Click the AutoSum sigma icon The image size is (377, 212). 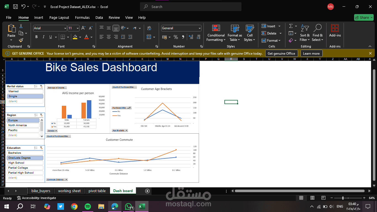(x=291, y=26)
